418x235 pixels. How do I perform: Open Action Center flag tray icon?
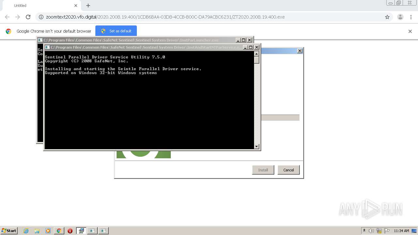387,231
